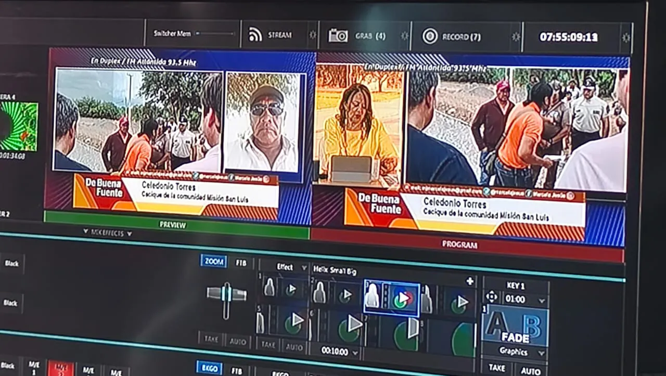Expand the KEY 1 Graphics source dropdown

click(x=515, y=352)
